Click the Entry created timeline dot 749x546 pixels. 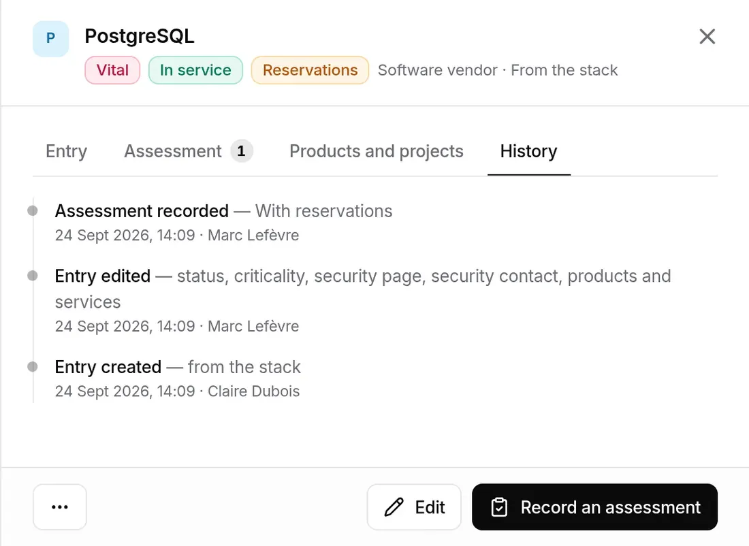click(33, 366)
